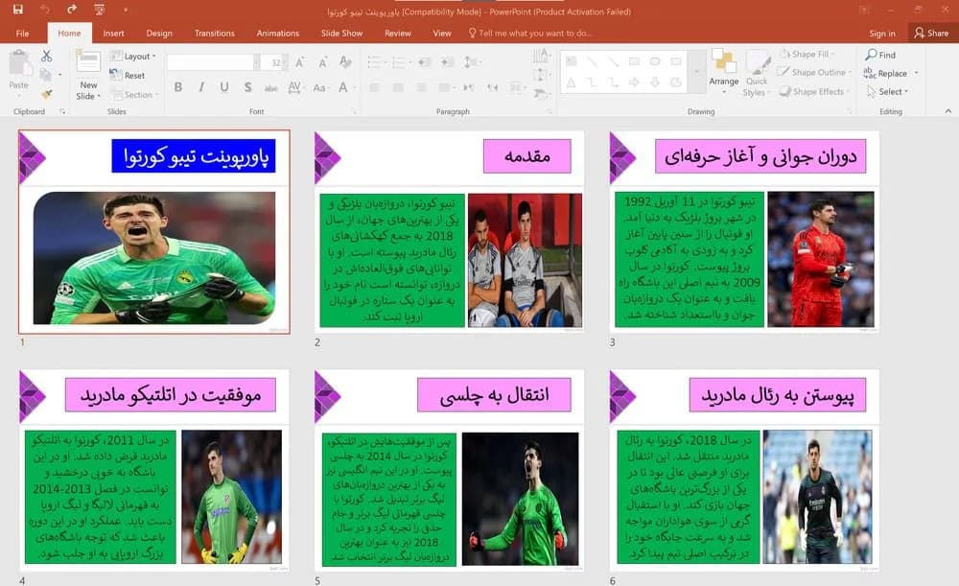Undo the last action in Quick Access Toolbar
Image resolution: width=959 pixels, height=586 pixels.
pos(45,10)
